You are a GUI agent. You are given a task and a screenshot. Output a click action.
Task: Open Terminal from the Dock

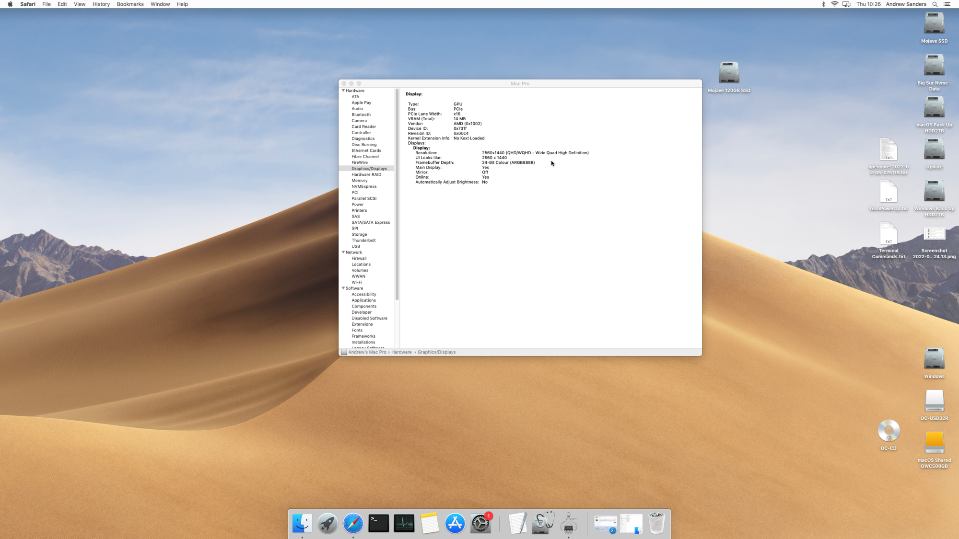378,523
